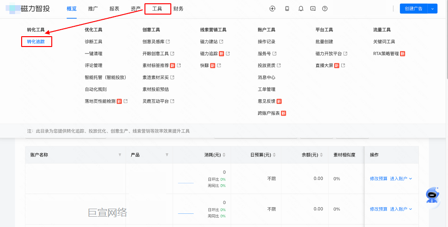Image resolution: width=448 pixels, height=227 pixels.
Task: Expand the 创建广告 dropdown arrow
Action: point(432,9)
